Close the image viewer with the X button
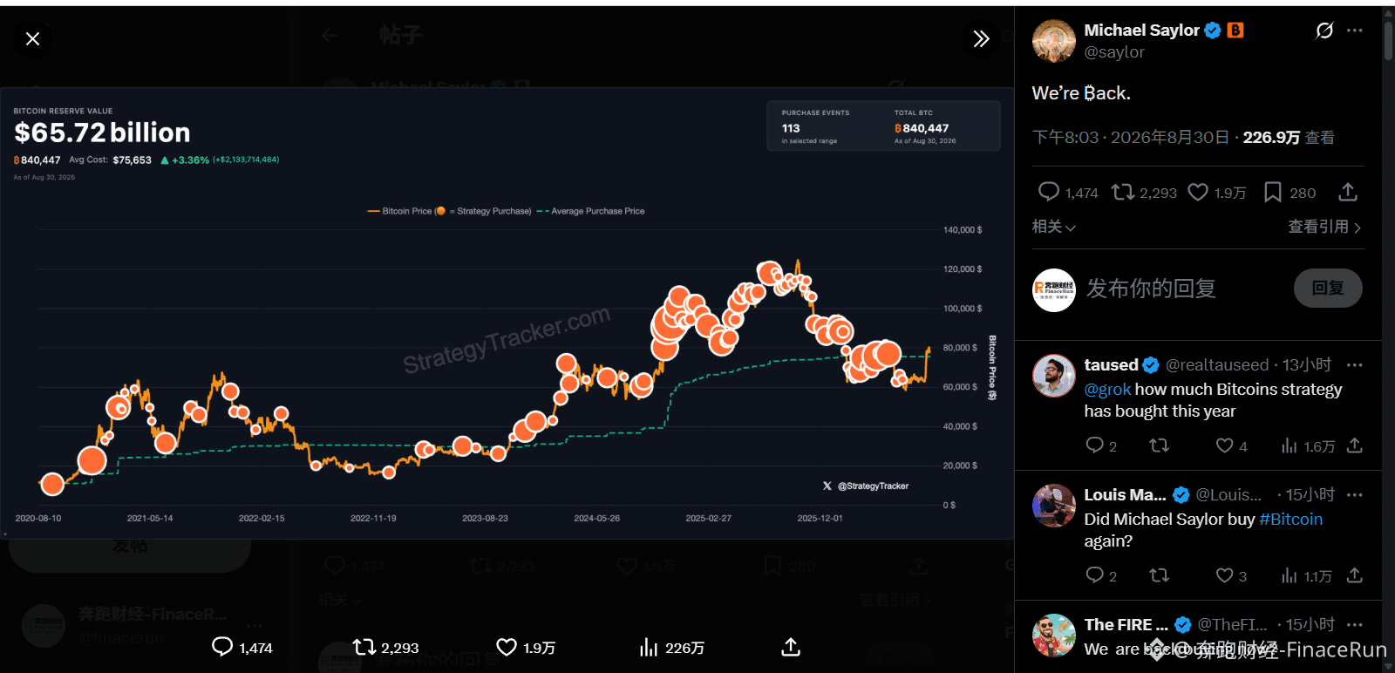 [x=33, y=38]
